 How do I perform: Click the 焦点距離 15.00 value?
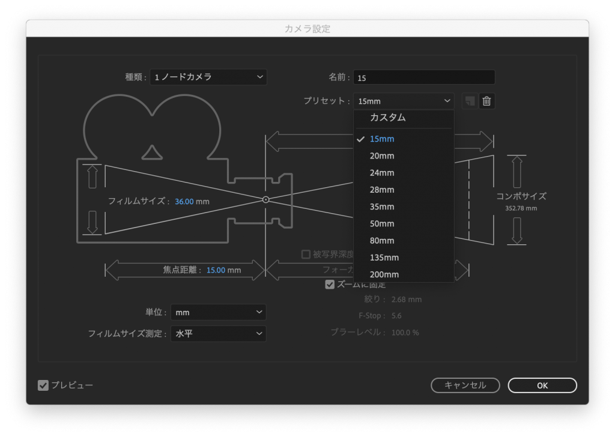[x=216, y=270]
